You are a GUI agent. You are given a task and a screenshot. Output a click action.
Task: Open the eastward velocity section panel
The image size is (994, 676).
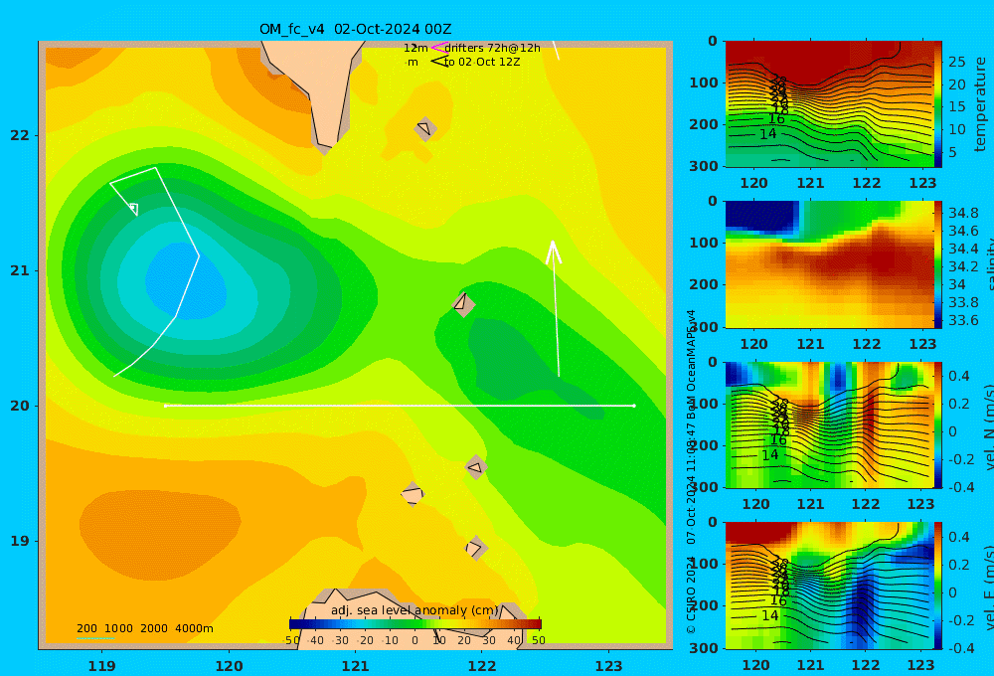(829, 586)
